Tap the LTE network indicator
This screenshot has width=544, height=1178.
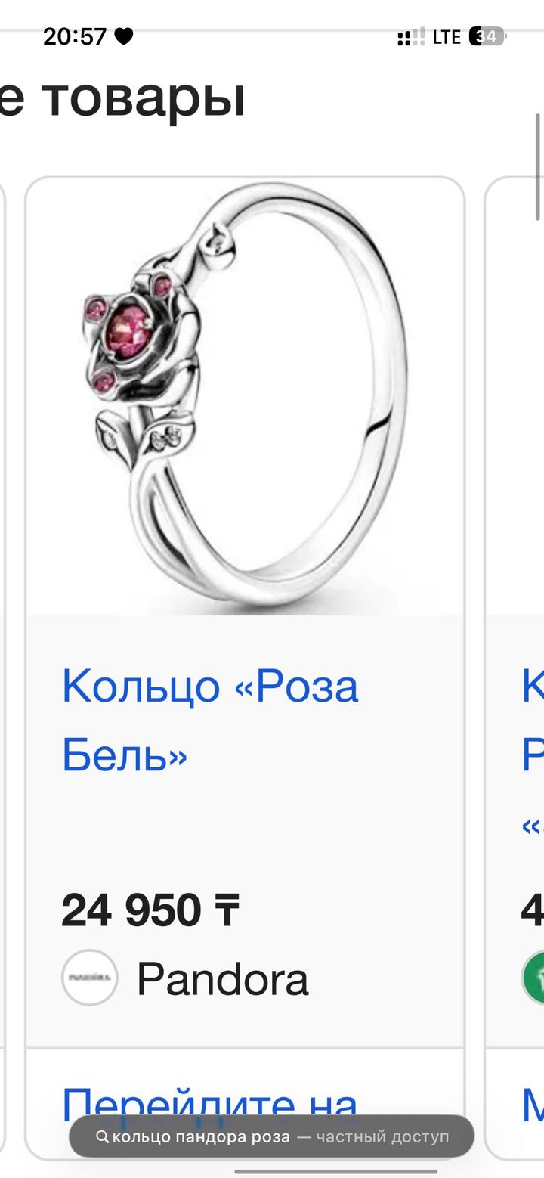(447, 36)
